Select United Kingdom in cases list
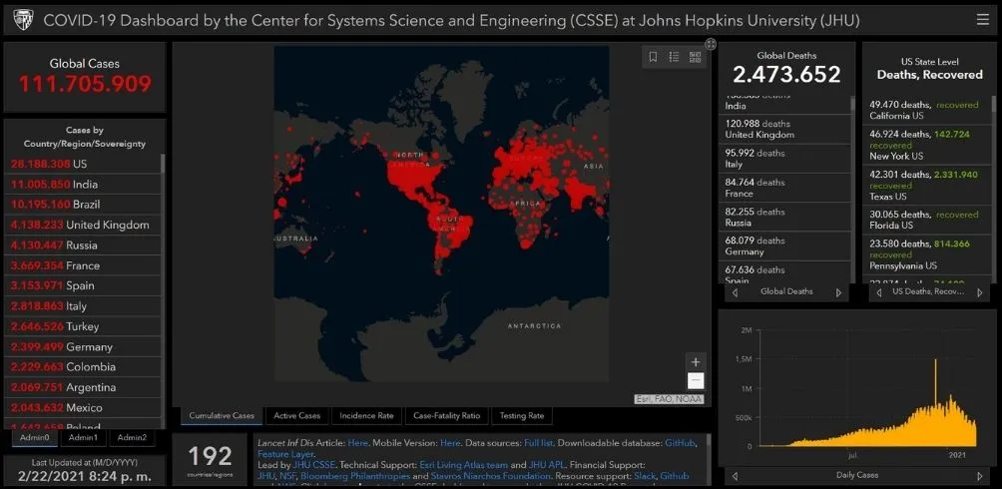Viewport: 1002px width, 489px height. (83, 225)
